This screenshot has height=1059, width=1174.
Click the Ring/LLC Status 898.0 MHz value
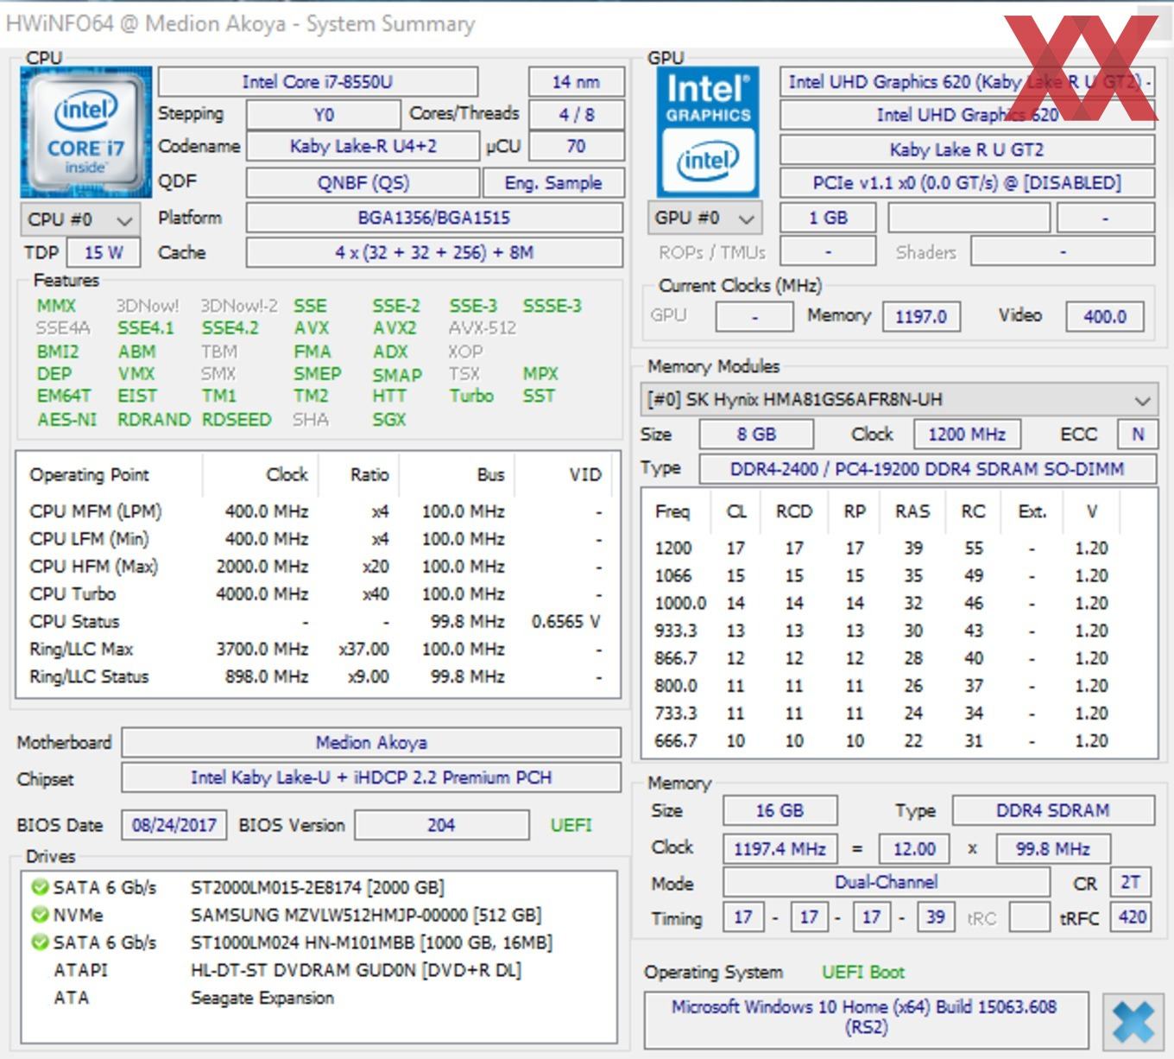267,677
